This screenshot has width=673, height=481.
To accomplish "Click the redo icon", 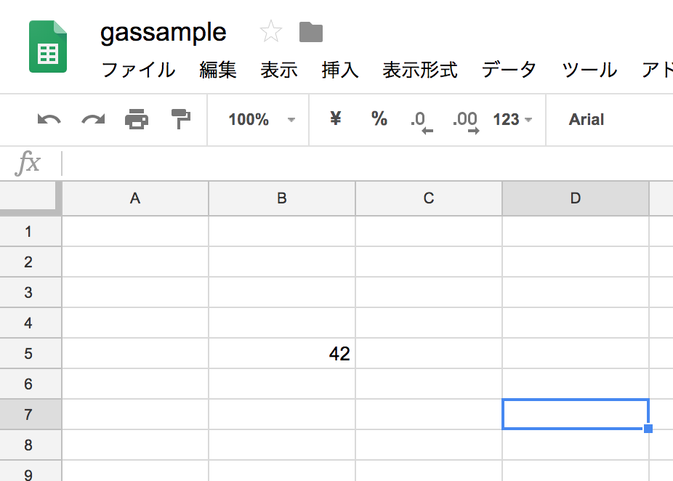I will pos(92,120).
